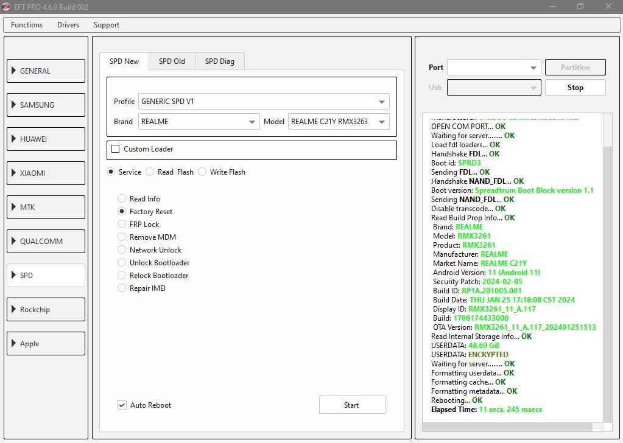Expand the XIAOMI section arrow

[x=13, y=173]
